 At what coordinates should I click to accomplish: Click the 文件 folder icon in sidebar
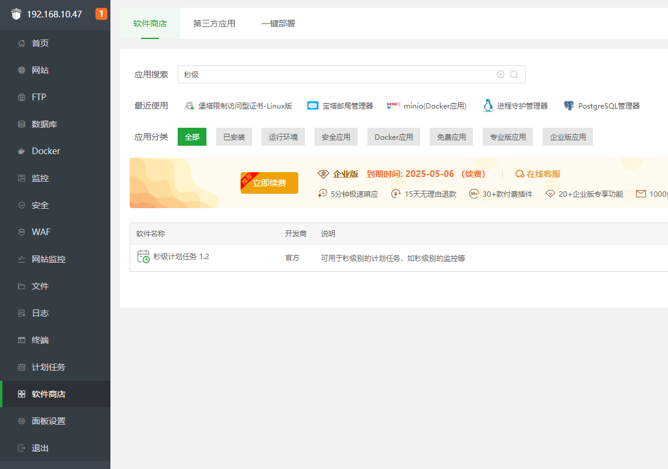(x=21, y=286)
